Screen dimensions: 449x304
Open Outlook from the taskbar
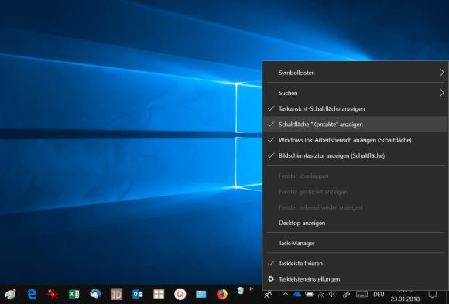click(138, 294)
